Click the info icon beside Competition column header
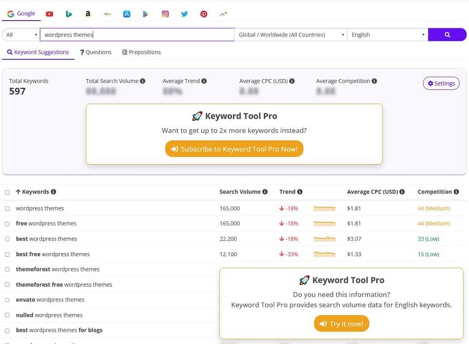Viewport: 469px width, 344px height. 456,192
